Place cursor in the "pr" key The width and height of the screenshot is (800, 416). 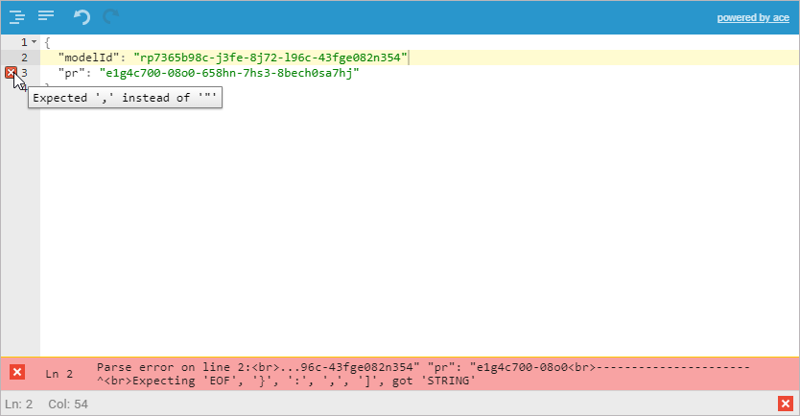tap(72, 73)
